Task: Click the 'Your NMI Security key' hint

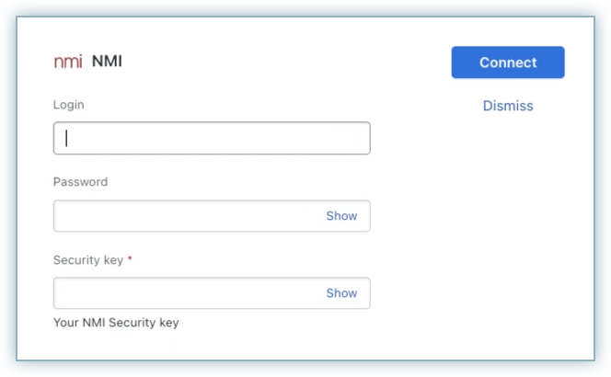Action: click(116, 323)
